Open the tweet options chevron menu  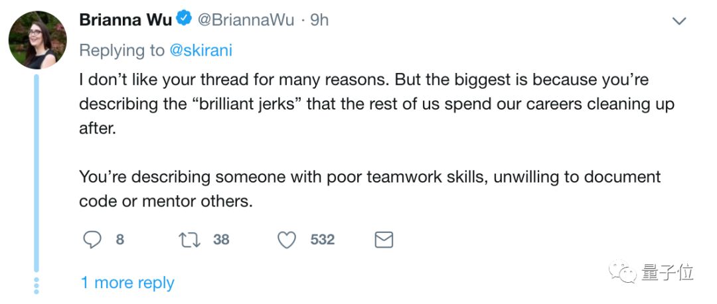point(679,21)
